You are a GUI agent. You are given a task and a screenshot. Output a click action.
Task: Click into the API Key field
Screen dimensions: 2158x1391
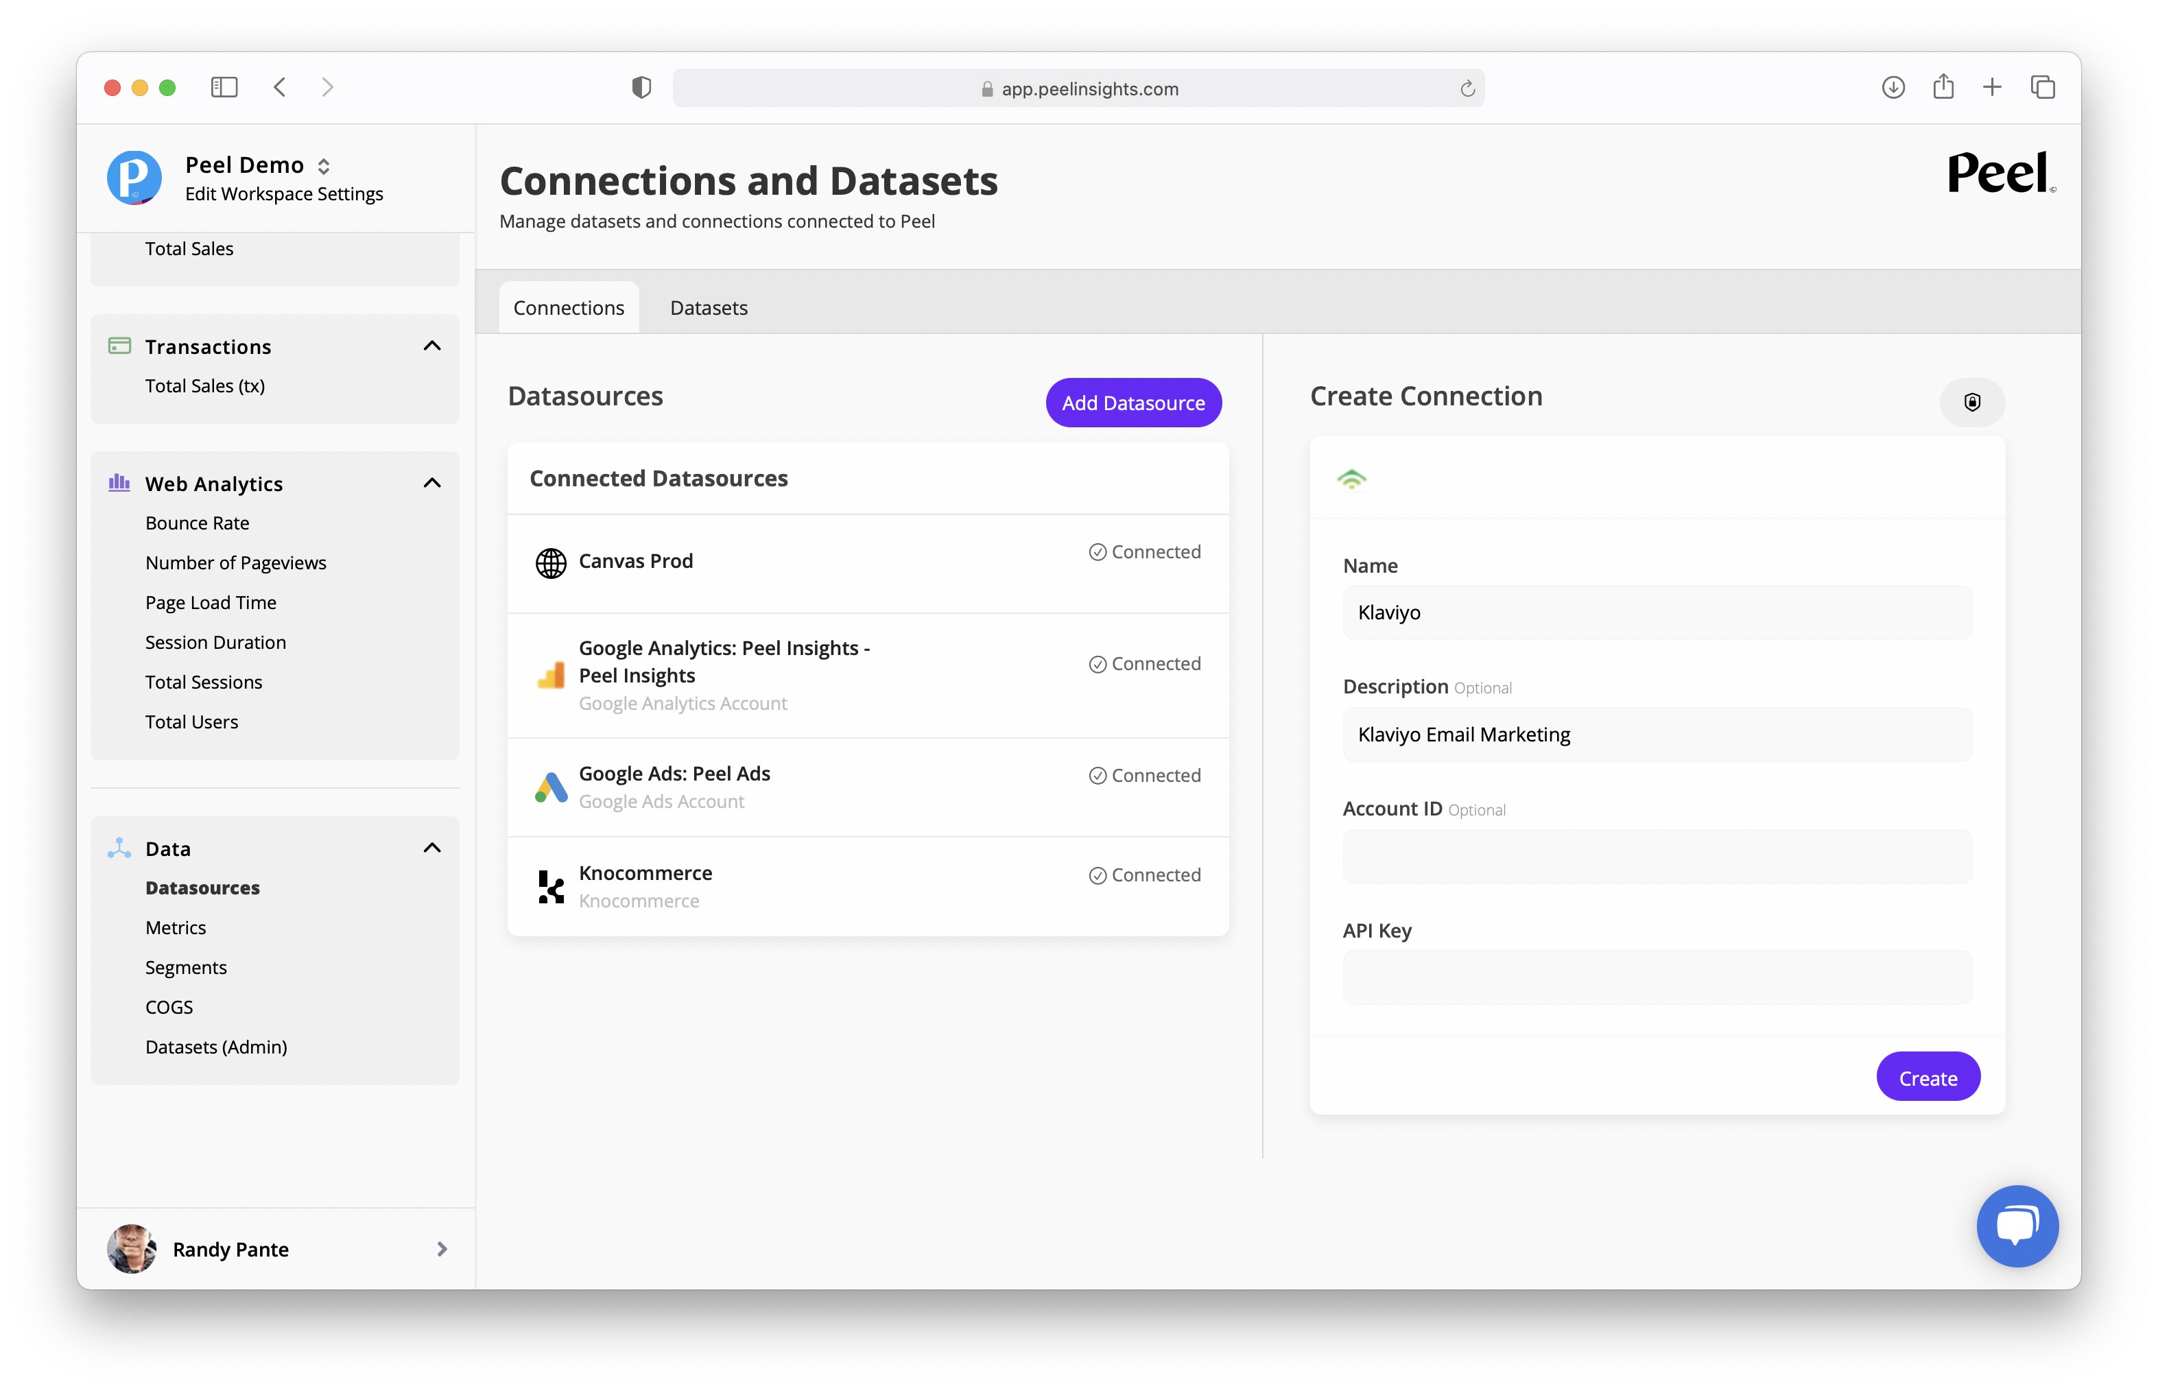[1656, 977]
